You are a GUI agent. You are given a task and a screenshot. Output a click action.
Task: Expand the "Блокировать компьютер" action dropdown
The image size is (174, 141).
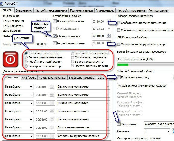coord(81,128)
